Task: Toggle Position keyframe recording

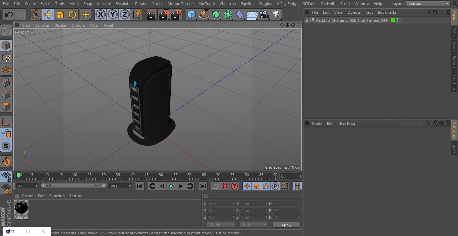Action: (x=247, y=186)
